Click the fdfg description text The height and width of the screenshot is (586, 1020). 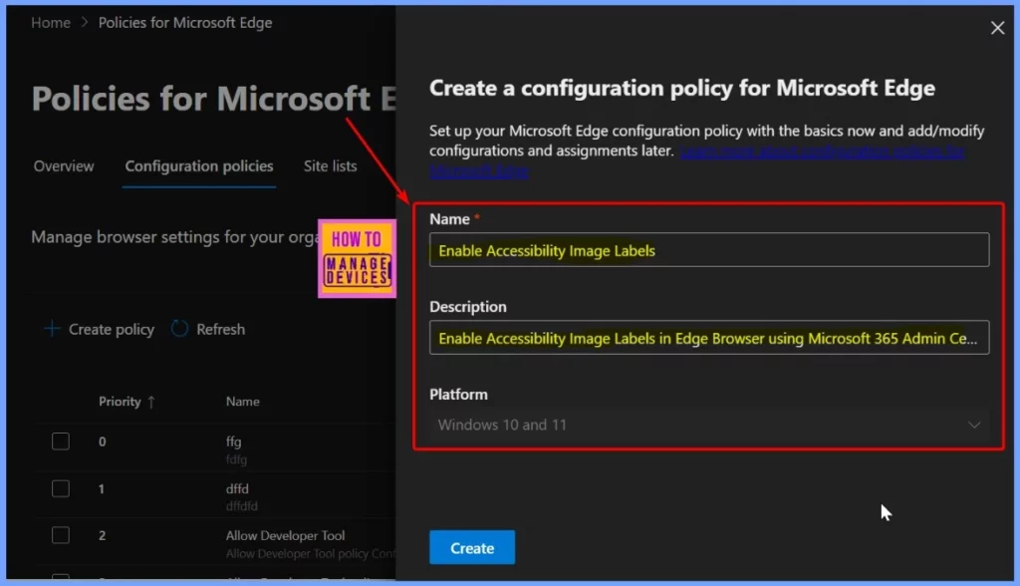pos(237,459)
